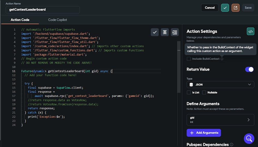Turn off the Return Value toggle

coord(249,69)
